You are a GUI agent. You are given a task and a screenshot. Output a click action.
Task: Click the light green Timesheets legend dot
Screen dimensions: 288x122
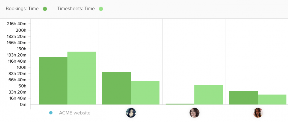point(101,9)
